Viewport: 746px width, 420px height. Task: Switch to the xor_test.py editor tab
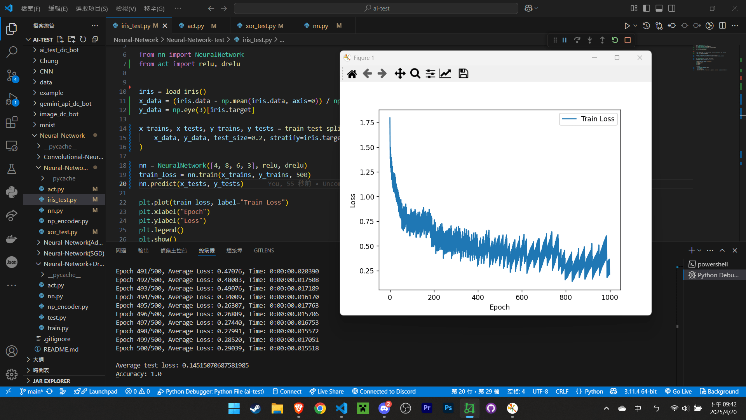point(260,26)
